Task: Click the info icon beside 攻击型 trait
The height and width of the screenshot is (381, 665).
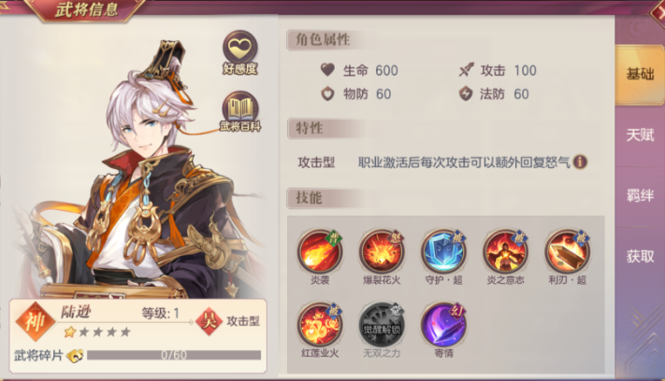Action: (580, 162)
